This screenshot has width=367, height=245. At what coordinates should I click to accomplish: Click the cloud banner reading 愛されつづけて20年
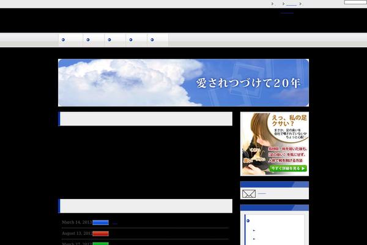(183, 83)
